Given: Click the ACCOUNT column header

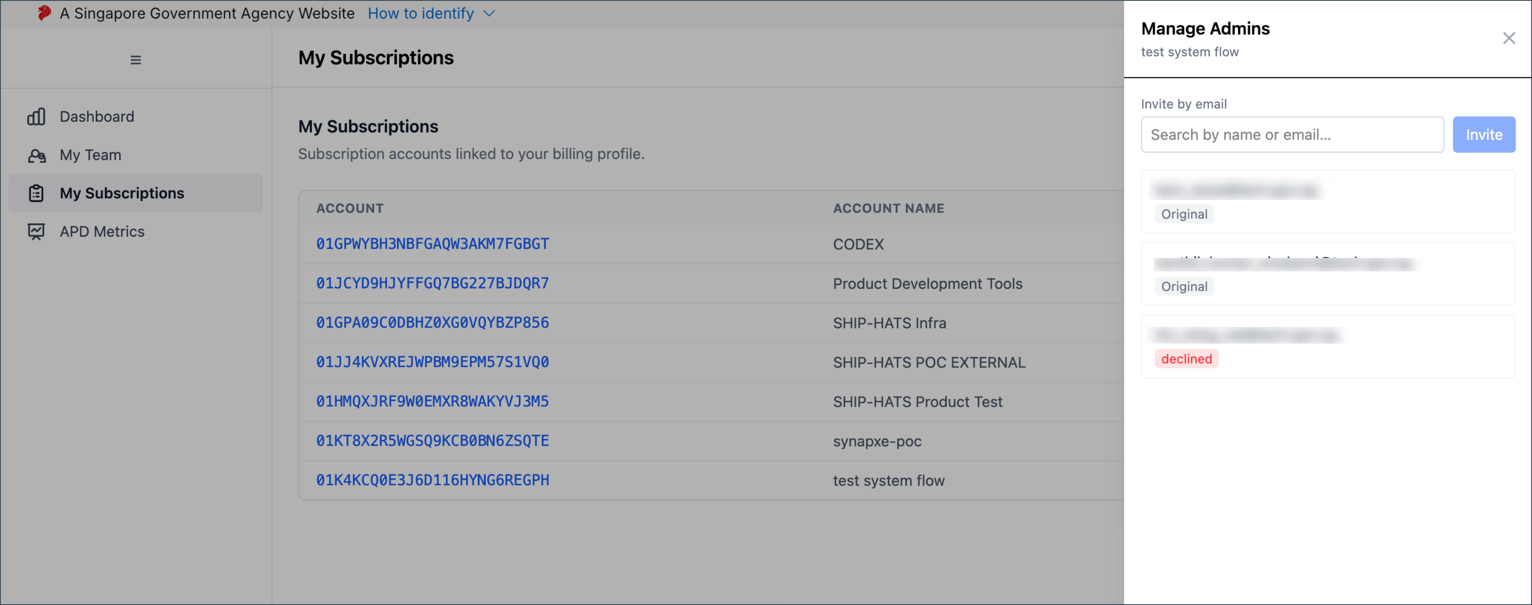Looking at the screenshot, I should click(350, 208).
